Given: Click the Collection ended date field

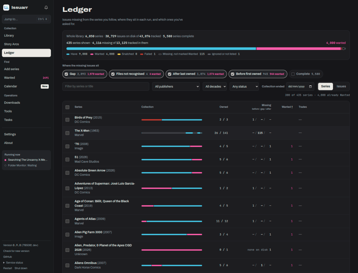Looking at the screenshot, I should [300, 86].
